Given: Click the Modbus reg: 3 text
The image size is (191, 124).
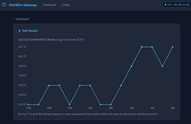Looking at the screenshot, I should point(56,40).
